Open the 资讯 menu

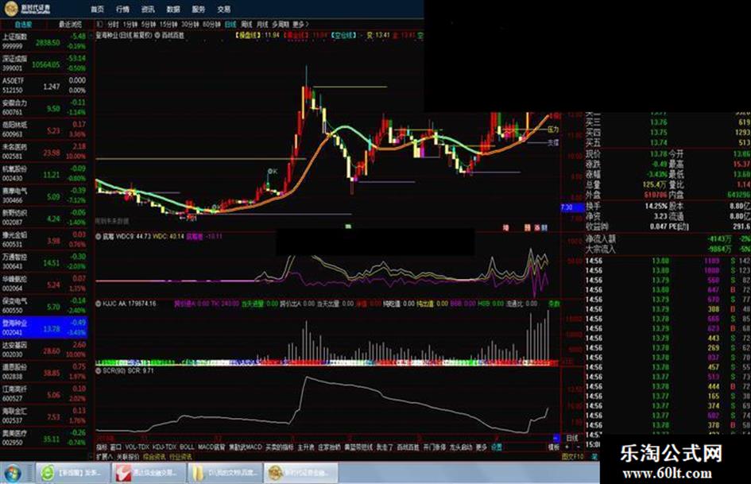(148, 9)
